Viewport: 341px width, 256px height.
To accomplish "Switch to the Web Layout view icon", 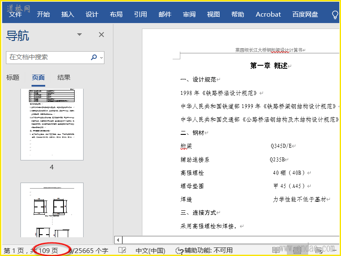I will click(319, 250).
